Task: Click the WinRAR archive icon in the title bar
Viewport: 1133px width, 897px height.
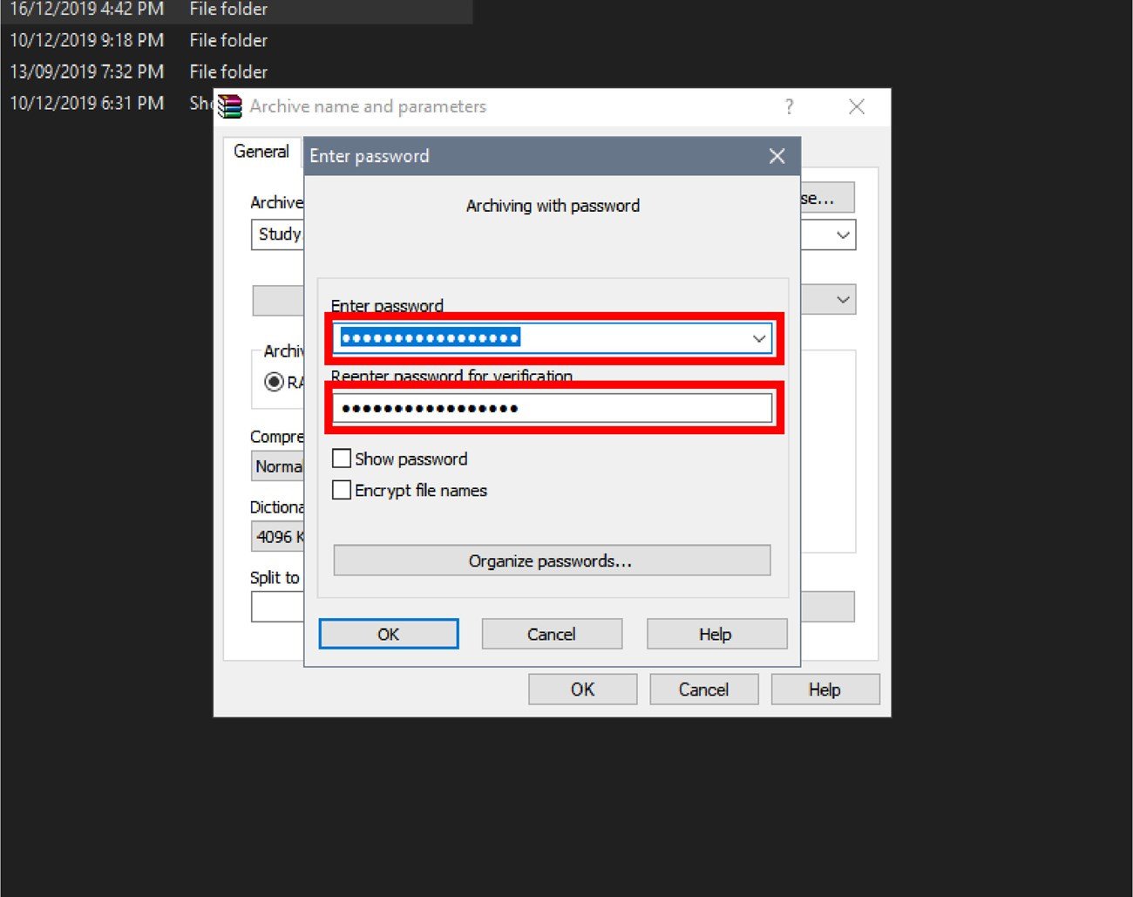Action: point(231,106)
